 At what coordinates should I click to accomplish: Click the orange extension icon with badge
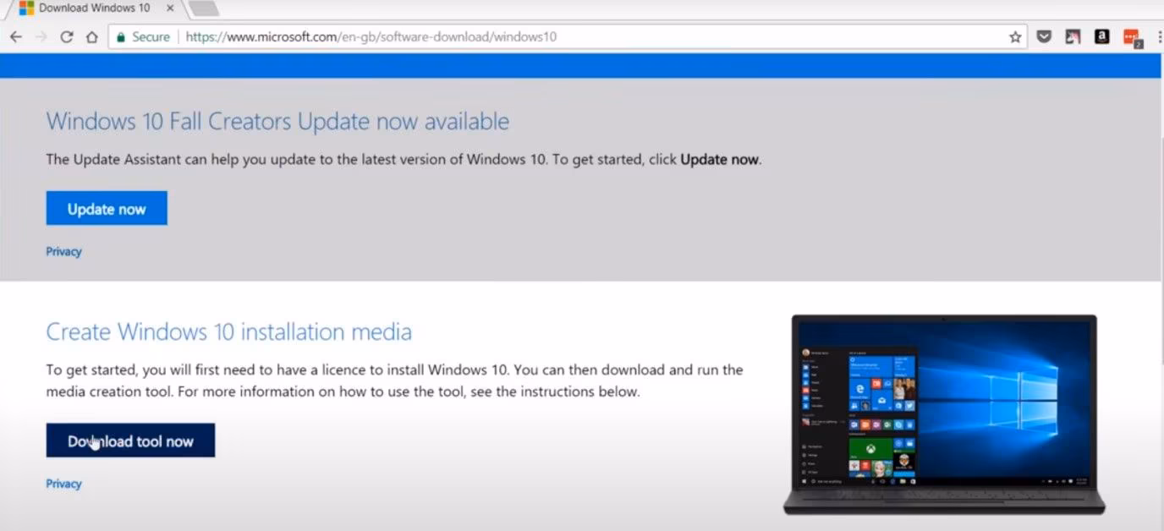coord(1132,38)
